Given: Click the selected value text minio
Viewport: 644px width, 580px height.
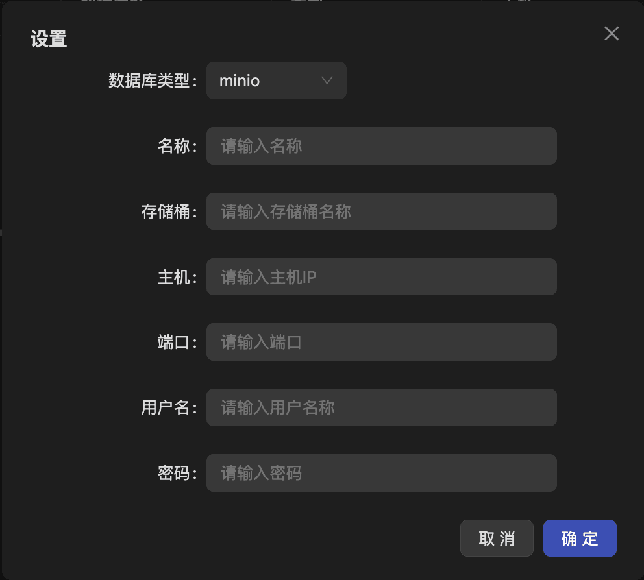Looking at the screenshot, I should (x=240, y=81).
